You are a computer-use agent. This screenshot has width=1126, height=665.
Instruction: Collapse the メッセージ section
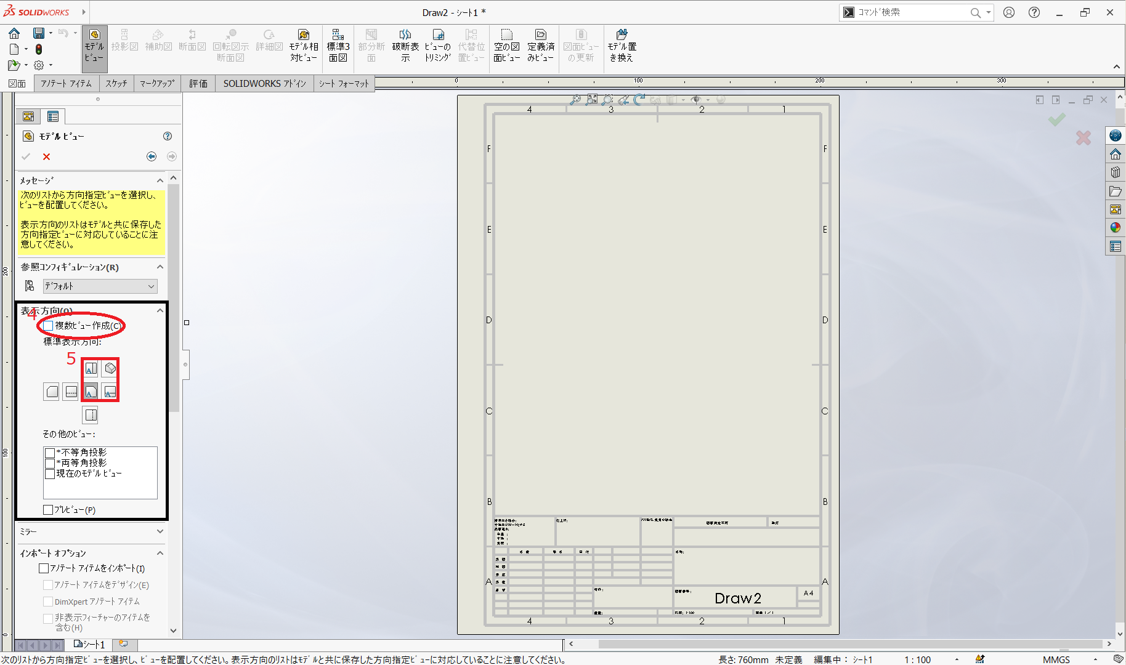(160, 180)
